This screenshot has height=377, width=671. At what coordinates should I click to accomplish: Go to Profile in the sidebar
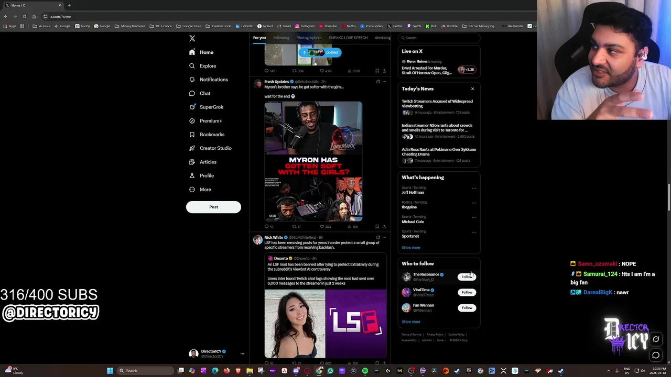click(x=201, y=175)
